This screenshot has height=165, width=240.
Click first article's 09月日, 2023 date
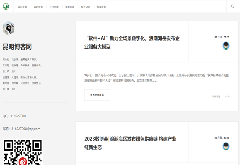(222, 37)
